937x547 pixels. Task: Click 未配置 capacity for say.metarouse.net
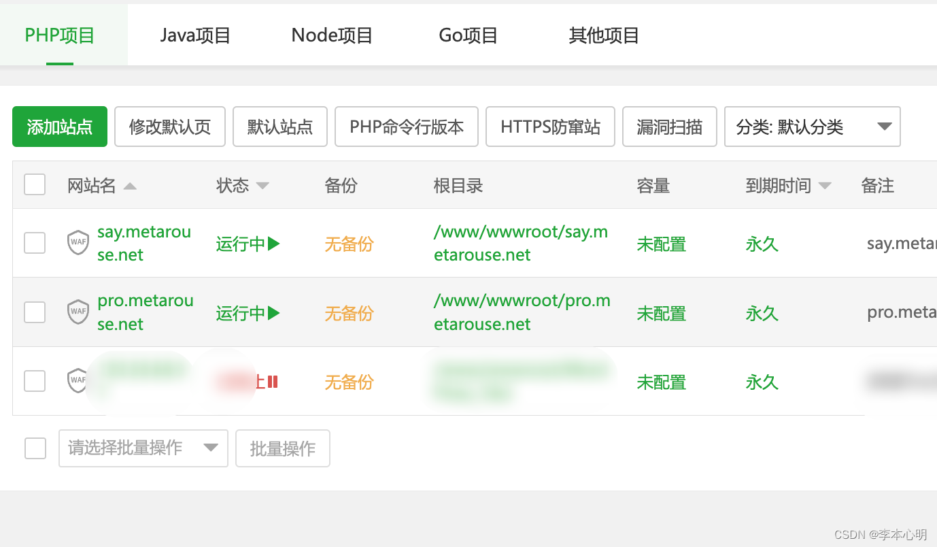(662, 244)
